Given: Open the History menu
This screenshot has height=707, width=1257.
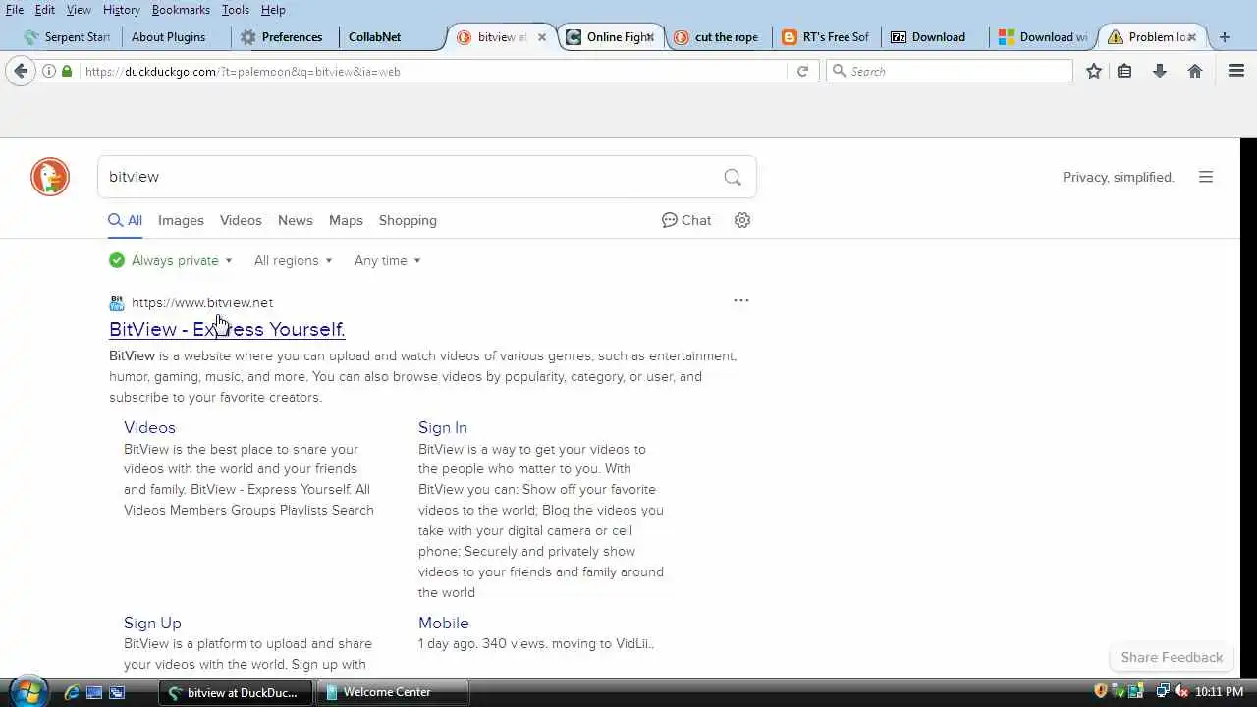Looking at the screenshot, I should (x=121, y=9).
